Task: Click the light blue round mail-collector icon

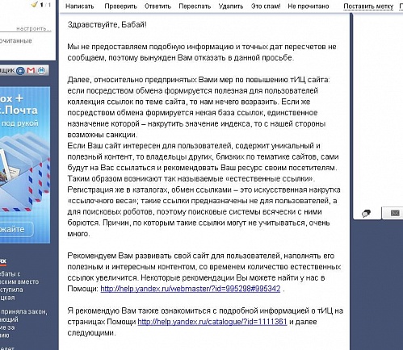Action: (x=41, y=70)
